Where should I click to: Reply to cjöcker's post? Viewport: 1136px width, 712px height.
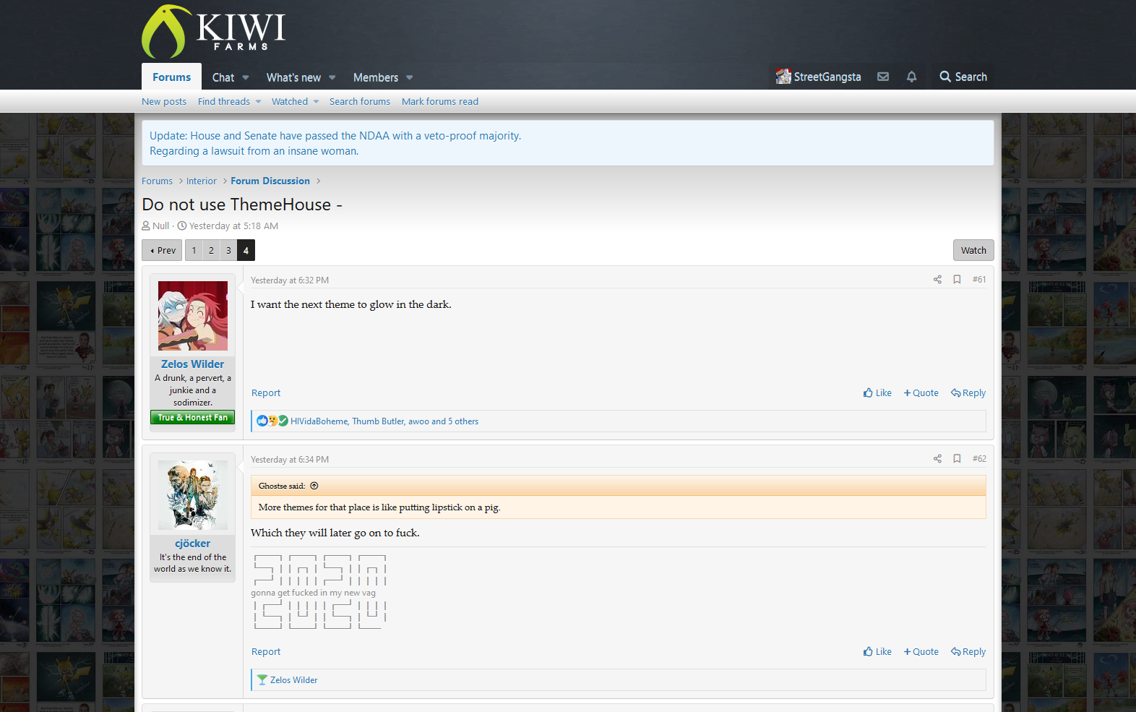pos(968,652)
